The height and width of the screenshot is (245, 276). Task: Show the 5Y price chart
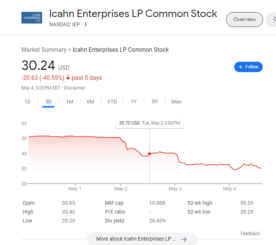155,102
